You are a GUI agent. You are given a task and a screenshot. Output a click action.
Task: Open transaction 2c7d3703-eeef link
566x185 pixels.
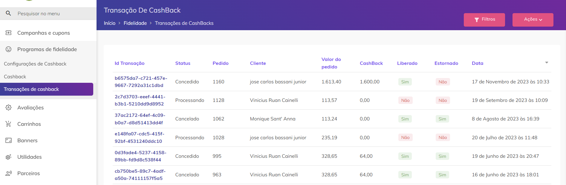[140, 100]
